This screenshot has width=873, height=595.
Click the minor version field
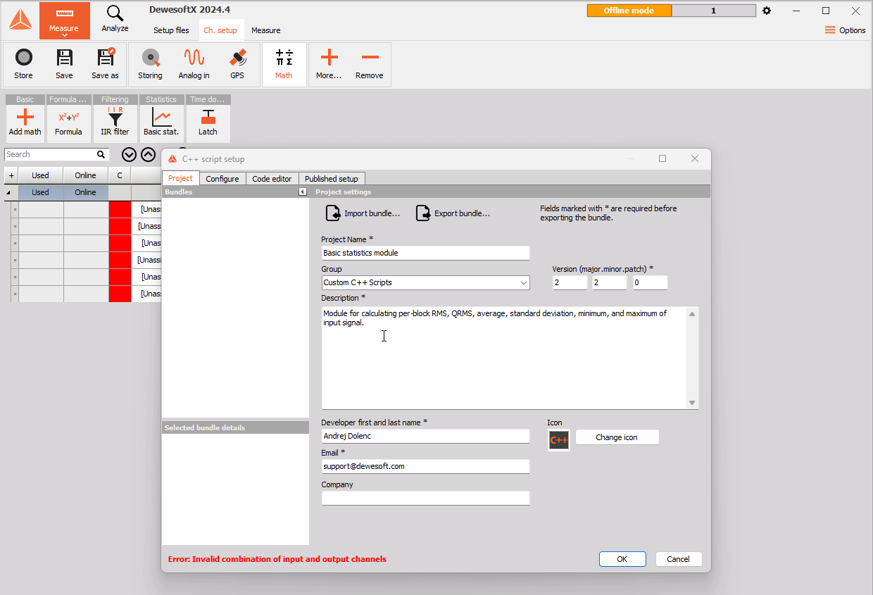click(610, 282)
